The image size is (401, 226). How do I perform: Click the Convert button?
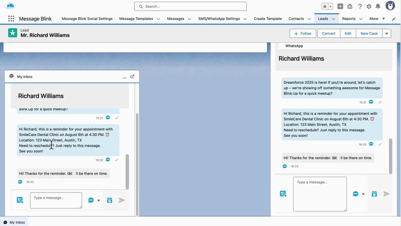[329, 33]
